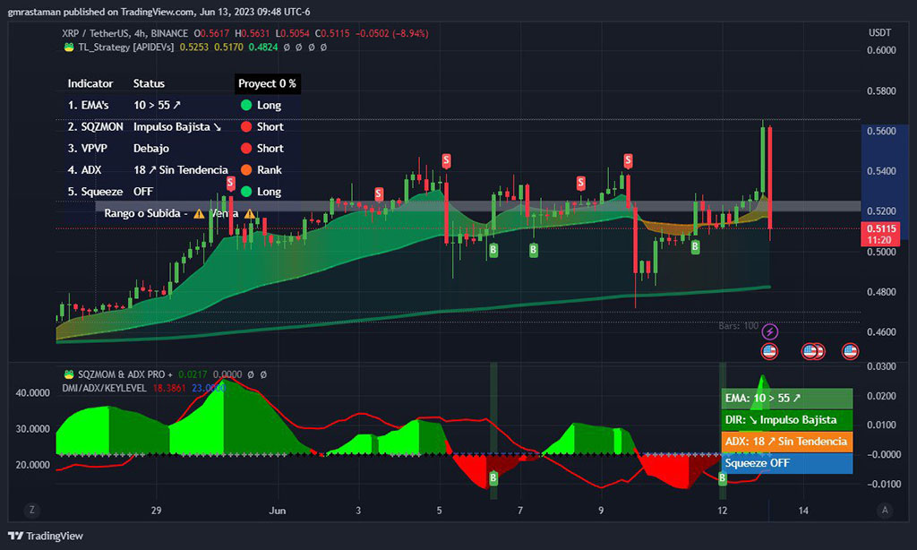Viewport: 917px width, 550px height.
Task: Click the A auto-scale button at bottom right
Action: point(885,510)
